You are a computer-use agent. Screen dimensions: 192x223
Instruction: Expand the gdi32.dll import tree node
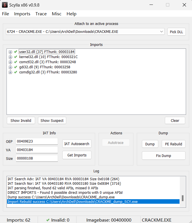10,67
